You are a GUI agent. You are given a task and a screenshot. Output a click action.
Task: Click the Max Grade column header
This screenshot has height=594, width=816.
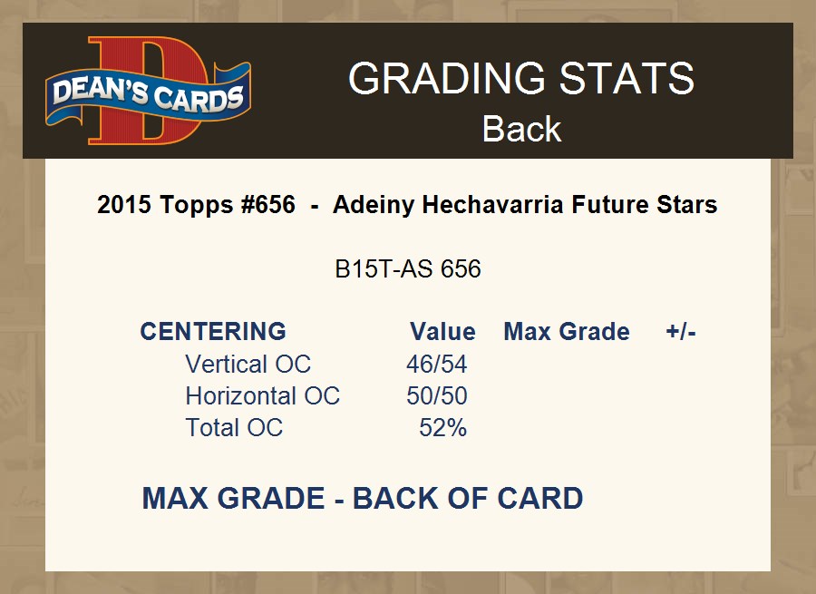tap(567, 332)
